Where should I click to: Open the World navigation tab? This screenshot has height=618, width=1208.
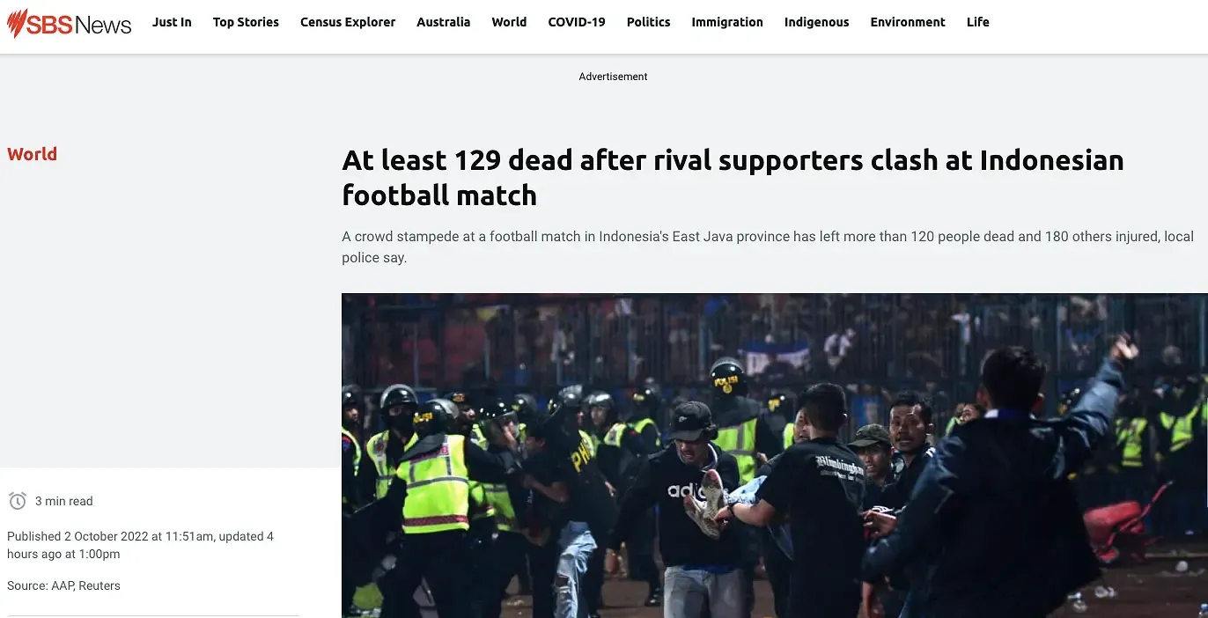[509, 22]
